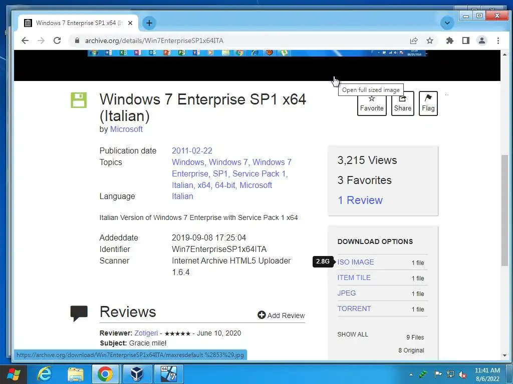Open the x64 topic link
513x384 pixels.
(x=204, y=185)
